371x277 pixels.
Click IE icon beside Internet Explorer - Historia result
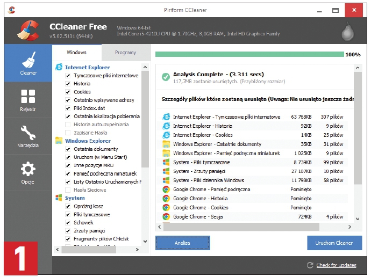[x=166, y=126]
